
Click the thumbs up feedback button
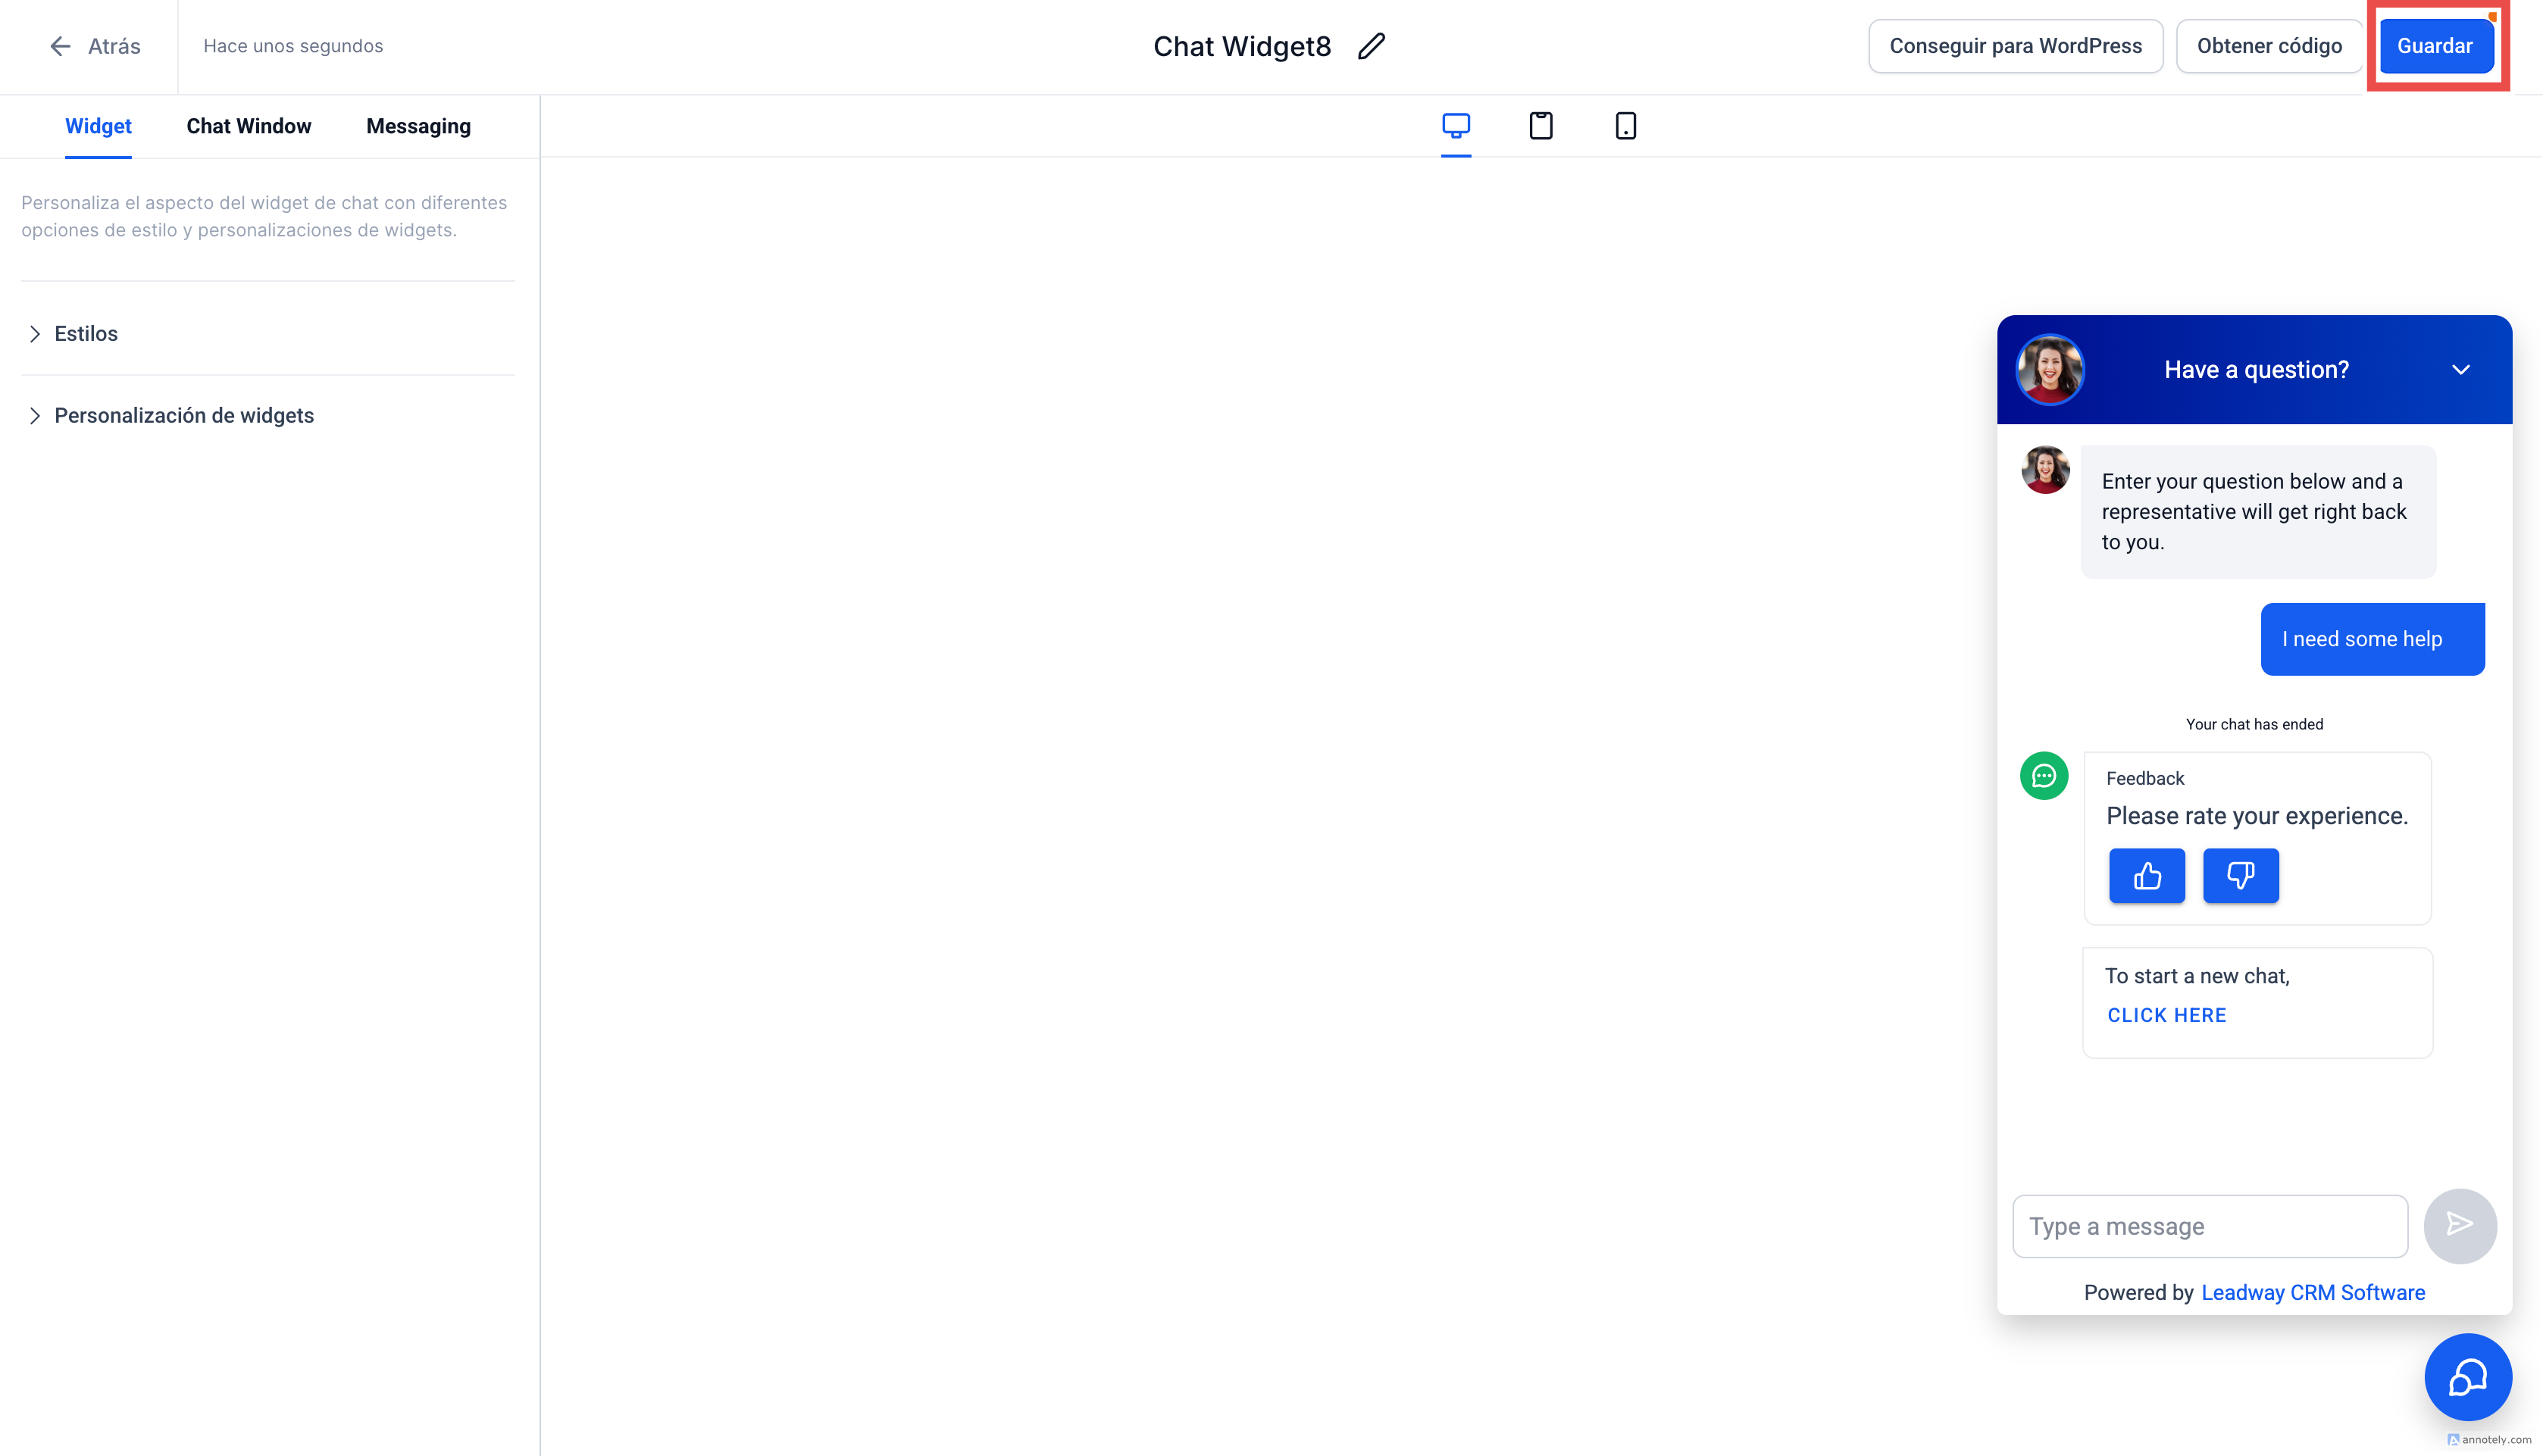coord(2146,876)
